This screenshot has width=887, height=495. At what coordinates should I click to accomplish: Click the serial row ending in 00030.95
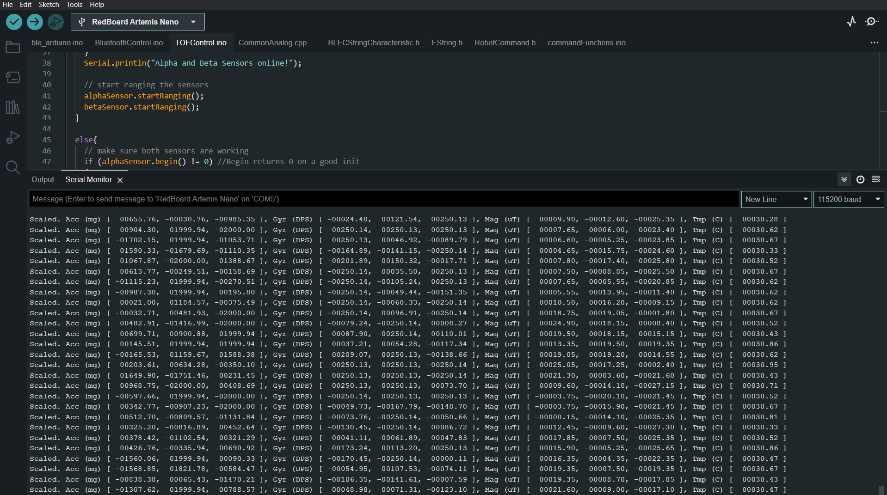coord(408,365)
